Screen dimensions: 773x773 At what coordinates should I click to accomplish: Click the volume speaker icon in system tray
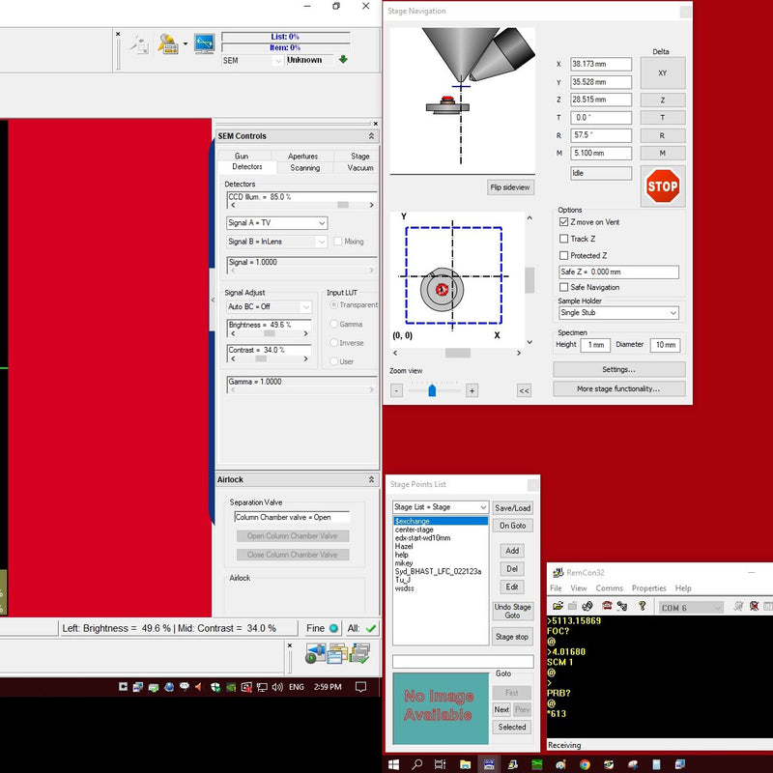pyautogui.click(x=276, y=687)
